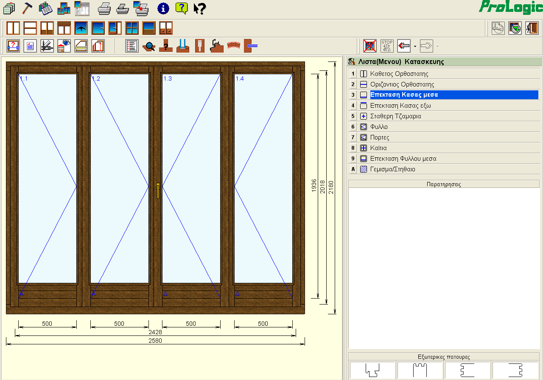
Task: Open the back arrow history dropdown
Action: [x=415, y=46]
